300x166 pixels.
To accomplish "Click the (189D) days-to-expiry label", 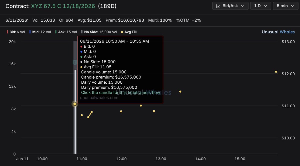I will [x=107, y=6].
